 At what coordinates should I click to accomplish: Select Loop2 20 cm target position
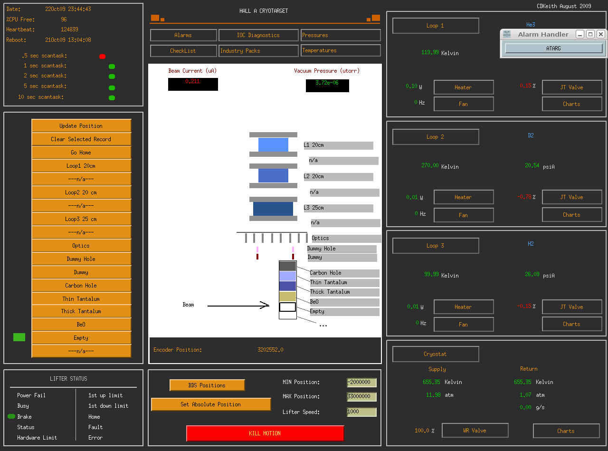(x=81, y=192)
